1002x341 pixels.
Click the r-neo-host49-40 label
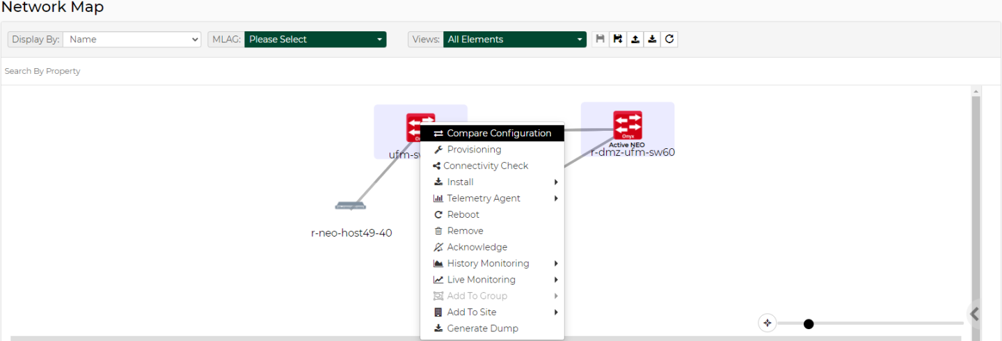pyautogui.click(x=351, y=233)
